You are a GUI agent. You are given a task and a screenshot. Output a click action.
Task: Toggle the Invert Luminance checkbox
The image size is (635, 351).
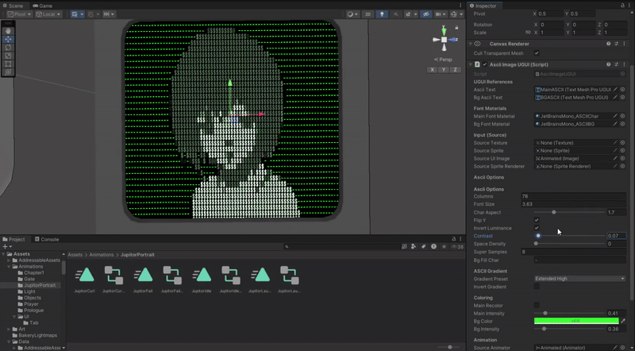click(x=537, y=228)
